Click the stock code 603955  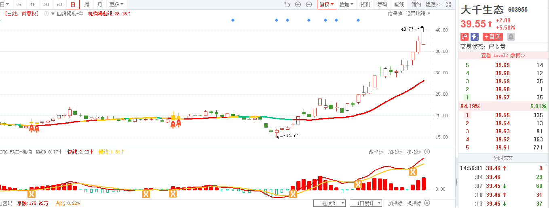click(518, 10)
